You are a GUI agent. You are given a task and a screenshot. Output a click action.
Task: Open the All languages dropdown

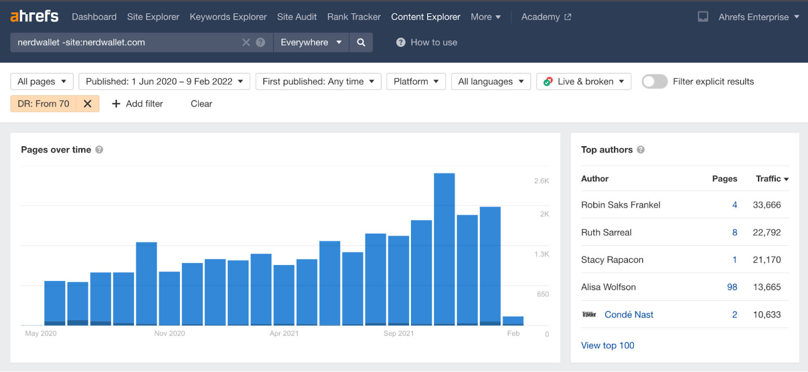pos(490,81)
